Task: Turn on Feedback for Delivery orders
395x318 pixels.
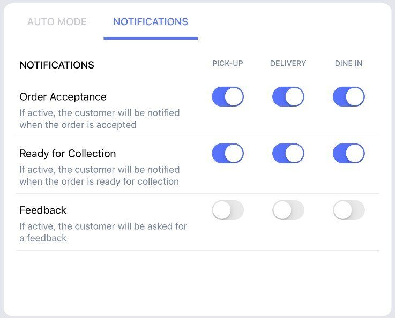Action: pos(288,210)
